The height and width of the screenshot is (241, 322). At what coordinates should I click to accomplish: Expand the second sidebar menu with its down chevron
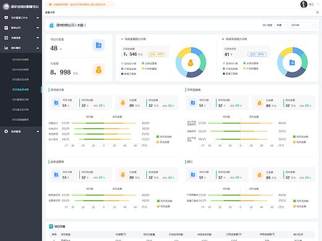(38, 28)
